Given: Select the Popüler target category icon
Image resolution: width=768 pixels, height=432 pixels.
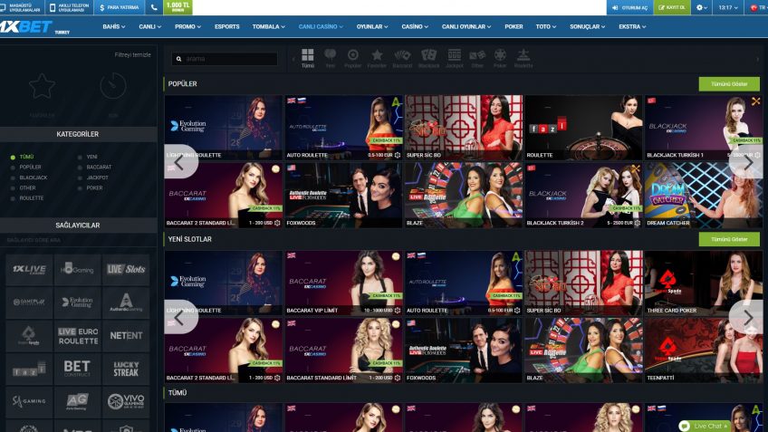Looking at the screenshot, I should pos(352,54).
